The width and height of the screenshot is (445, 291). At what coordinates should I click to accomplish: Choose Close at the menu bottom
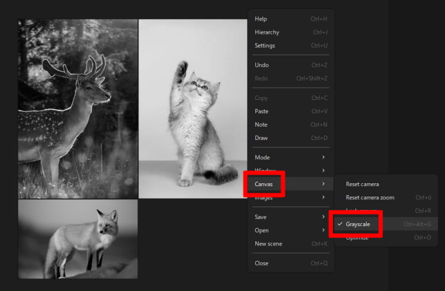pos(261,263)
